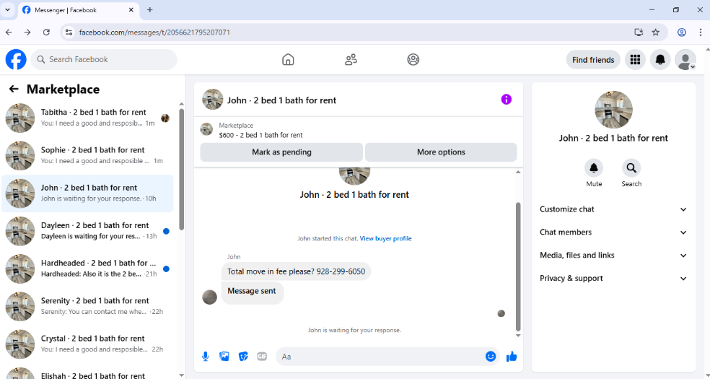710x379 pixels.
Task: Open the Menu grid icon
Action: (x=635, y=60)
